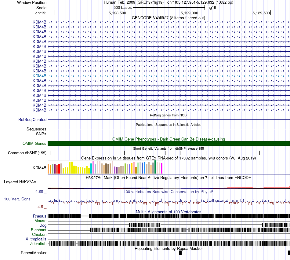Click the X_tropicalis alignment label
Image resolution: width=290 pixels, height=260 pixels.
point(36,239)
